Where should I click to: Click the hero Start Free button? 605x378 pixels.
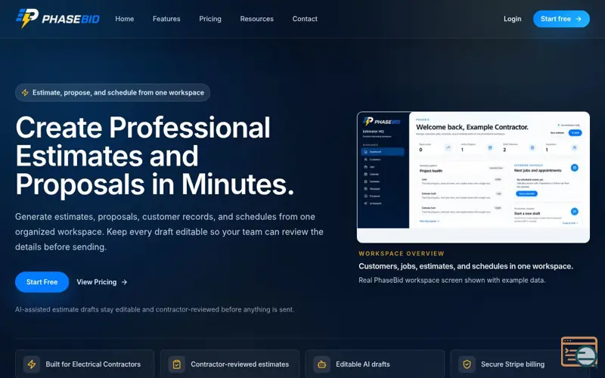[x=42, y=282]
